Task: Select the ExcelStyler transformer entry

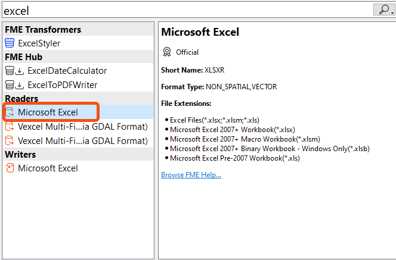Action: click(x=78, y=43)
